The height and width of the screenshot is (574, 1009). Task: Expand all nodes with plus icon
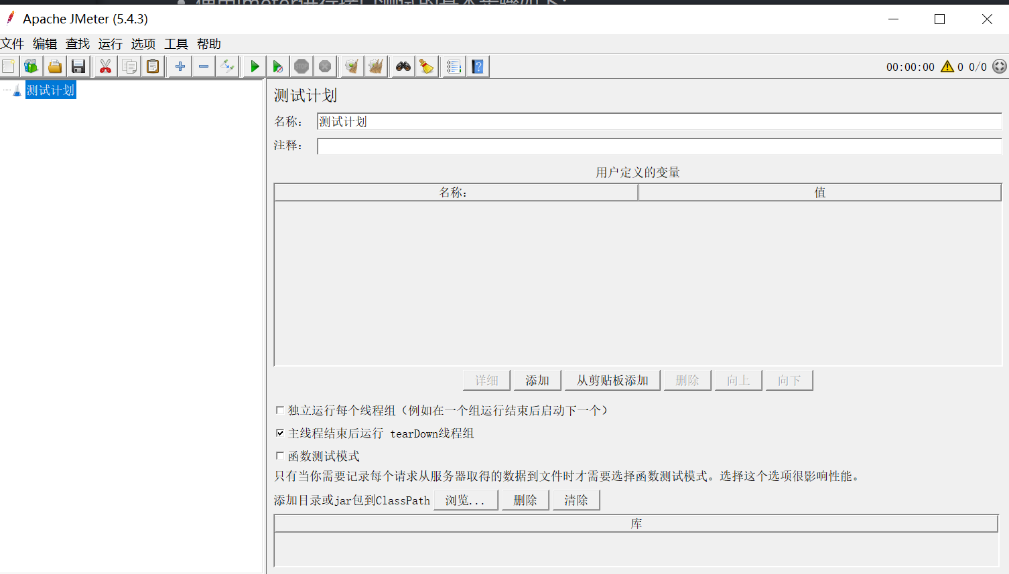[180, 66]
